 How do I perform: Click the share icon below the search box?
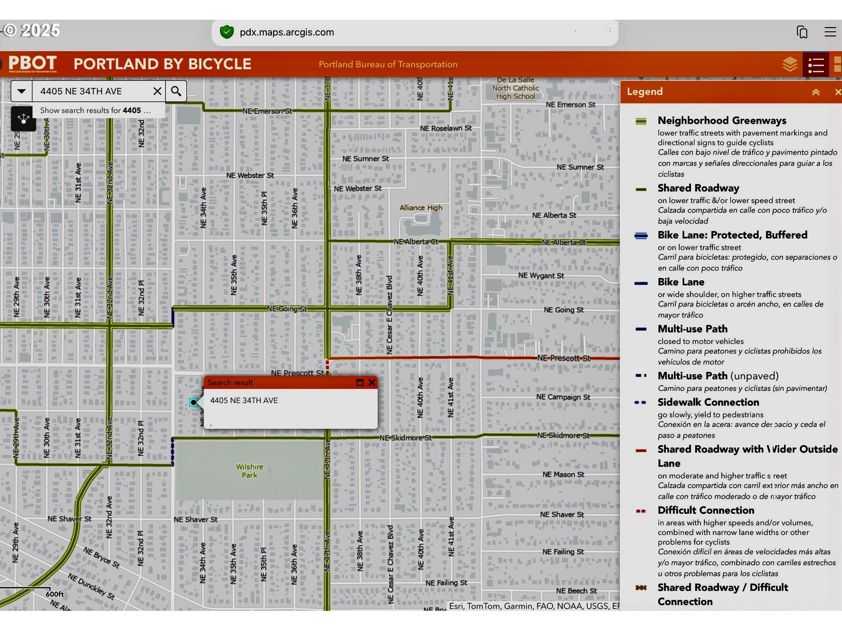click(x=23, y=118)
